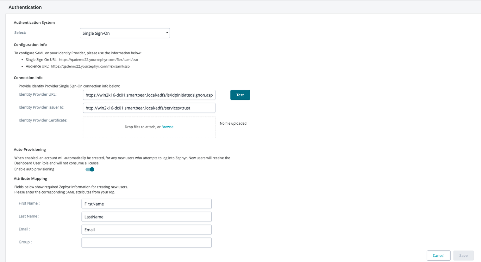Click the Identity Provider URL input field
Image resolution: width=481 pixels, height=262 pixels.
tap(149, 95)
